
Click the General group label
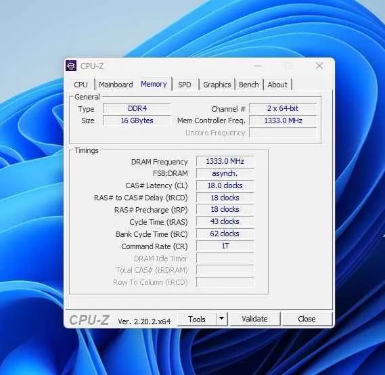(87, 97)
